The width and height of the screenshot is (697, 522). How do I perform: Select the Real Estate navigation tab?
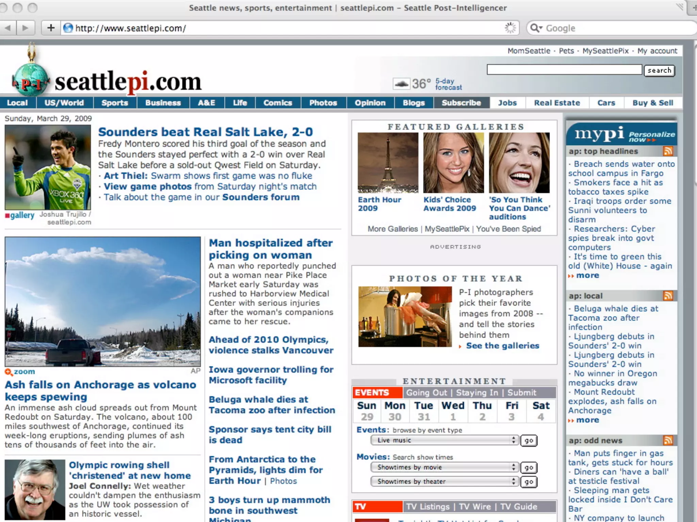point(557,103)
